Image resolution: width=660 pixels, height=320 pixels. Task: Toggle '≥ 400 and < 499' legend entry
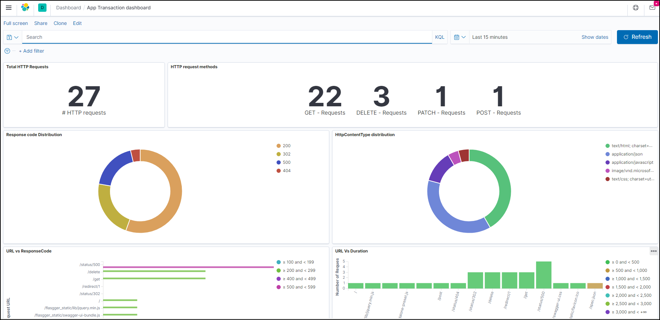[x=296, y=279]
